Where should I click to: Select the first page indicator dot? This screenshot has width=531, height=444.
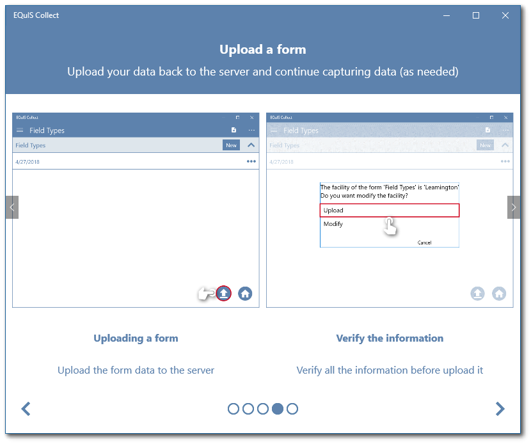234,409
